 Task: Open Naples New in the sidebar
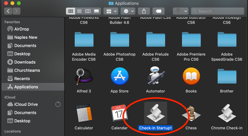(33, 37)
